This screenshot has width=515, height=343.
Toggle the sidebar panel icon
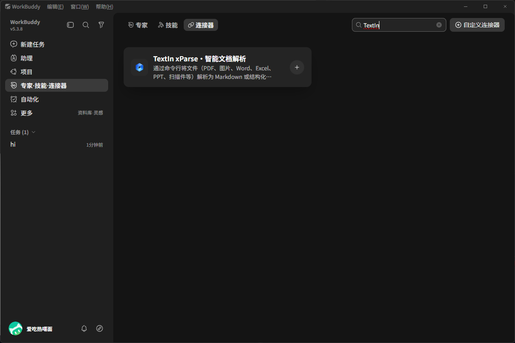(x=70, y=25)
